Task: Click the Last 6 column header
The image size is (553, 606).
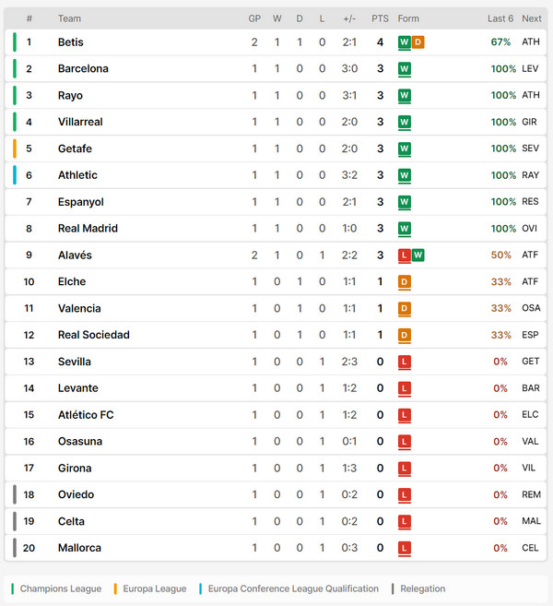Action: click(500, 18)
